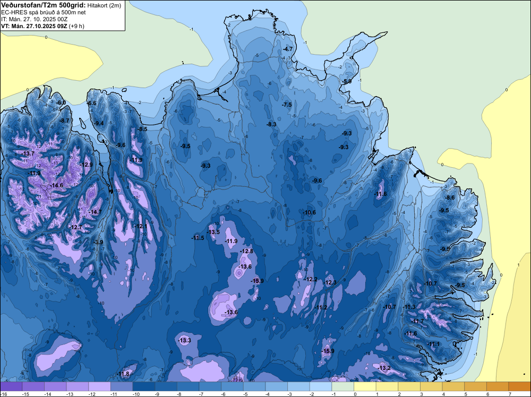Click the -12.2 temperature label
This screenshot has width=531, height=397.
(x=311, y=279)
